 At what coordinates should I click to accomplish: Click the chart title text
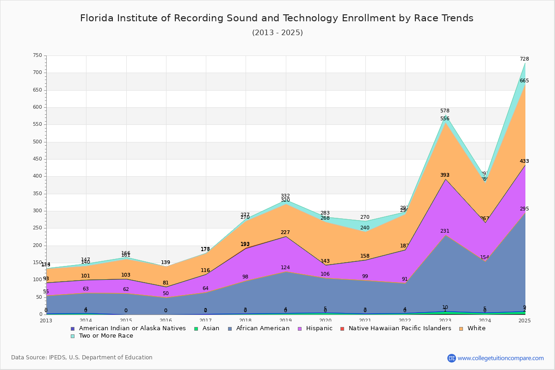(x=277, y=18)
